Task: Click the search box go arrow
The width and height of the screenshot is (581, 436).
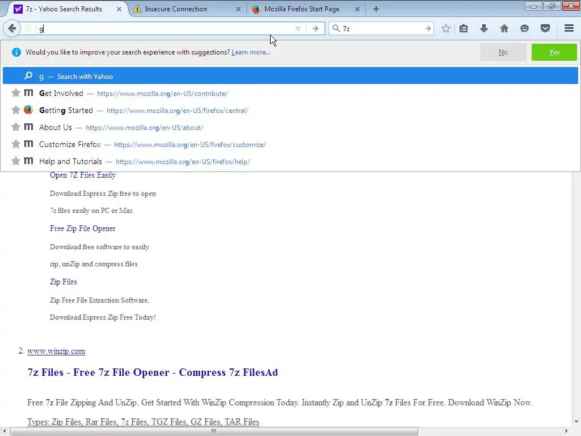Action: pyautogui.click(x=428, y=28)
